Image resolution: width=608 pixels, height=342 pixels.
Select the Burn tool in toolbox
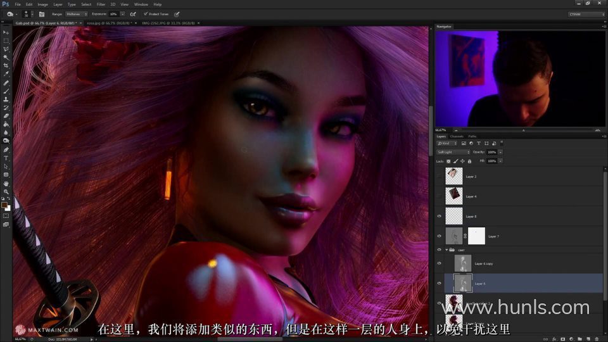pos(6,141)
